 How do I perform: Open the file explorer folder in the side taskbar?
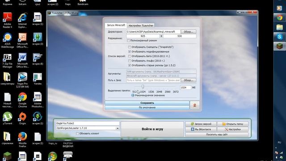point(280,27)
